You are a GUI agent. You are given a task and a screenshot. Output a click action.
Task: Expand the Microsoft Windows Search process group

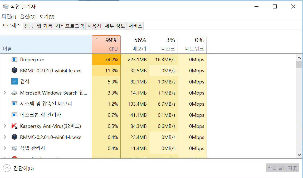click(5, 93)
